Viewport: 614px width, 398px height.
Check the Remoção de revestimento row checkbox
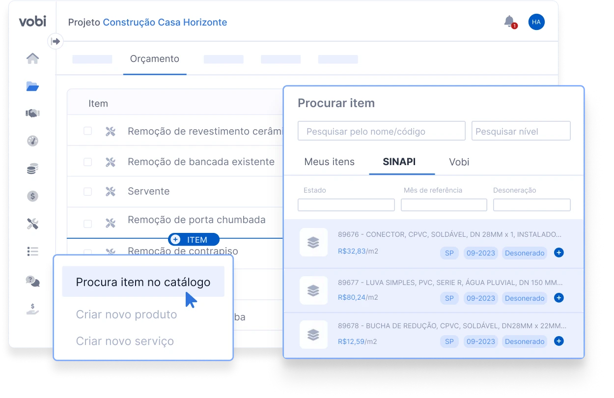point(87,131)
